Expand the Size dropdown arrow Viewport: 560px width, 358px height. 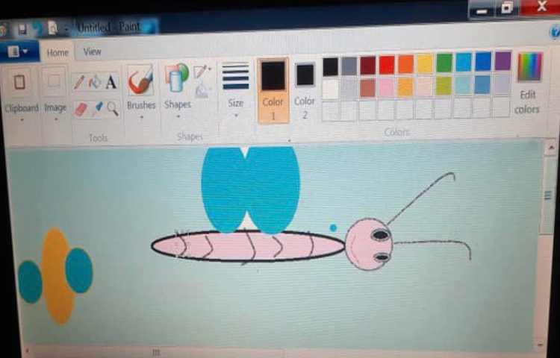(x=236, y=115)
